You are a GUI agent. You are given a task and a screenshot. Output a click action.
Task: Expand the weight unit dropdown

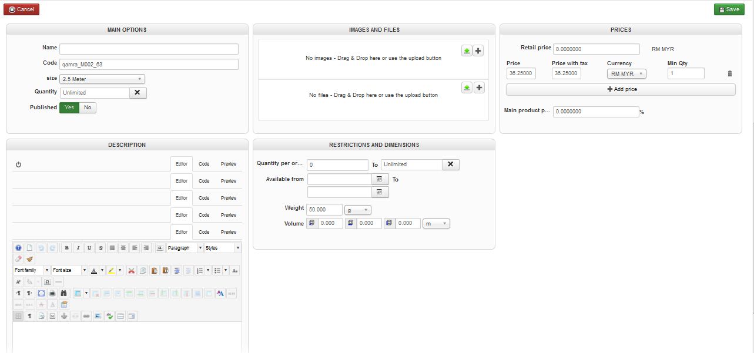tap(357, 210)
